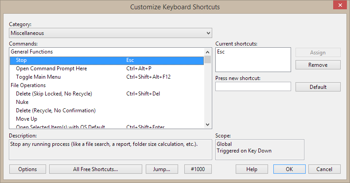
Task: Select Delete (Skip Locked, No Recycle) command
Action: click(x=54, y=94)
